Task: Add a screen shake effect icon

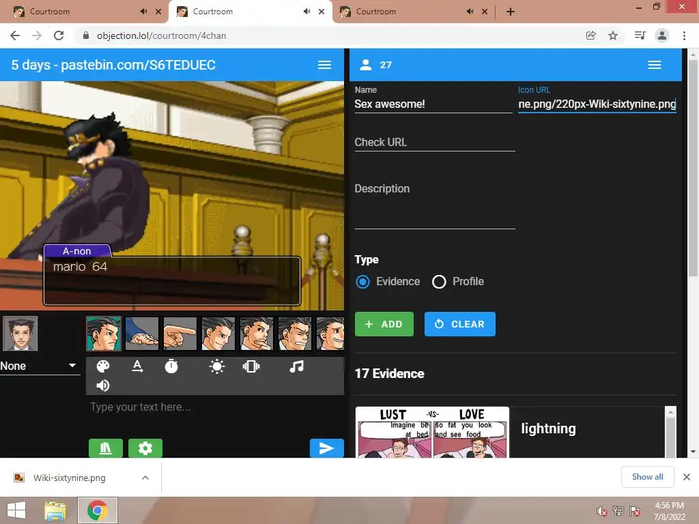Action: (x=251, y=366)
